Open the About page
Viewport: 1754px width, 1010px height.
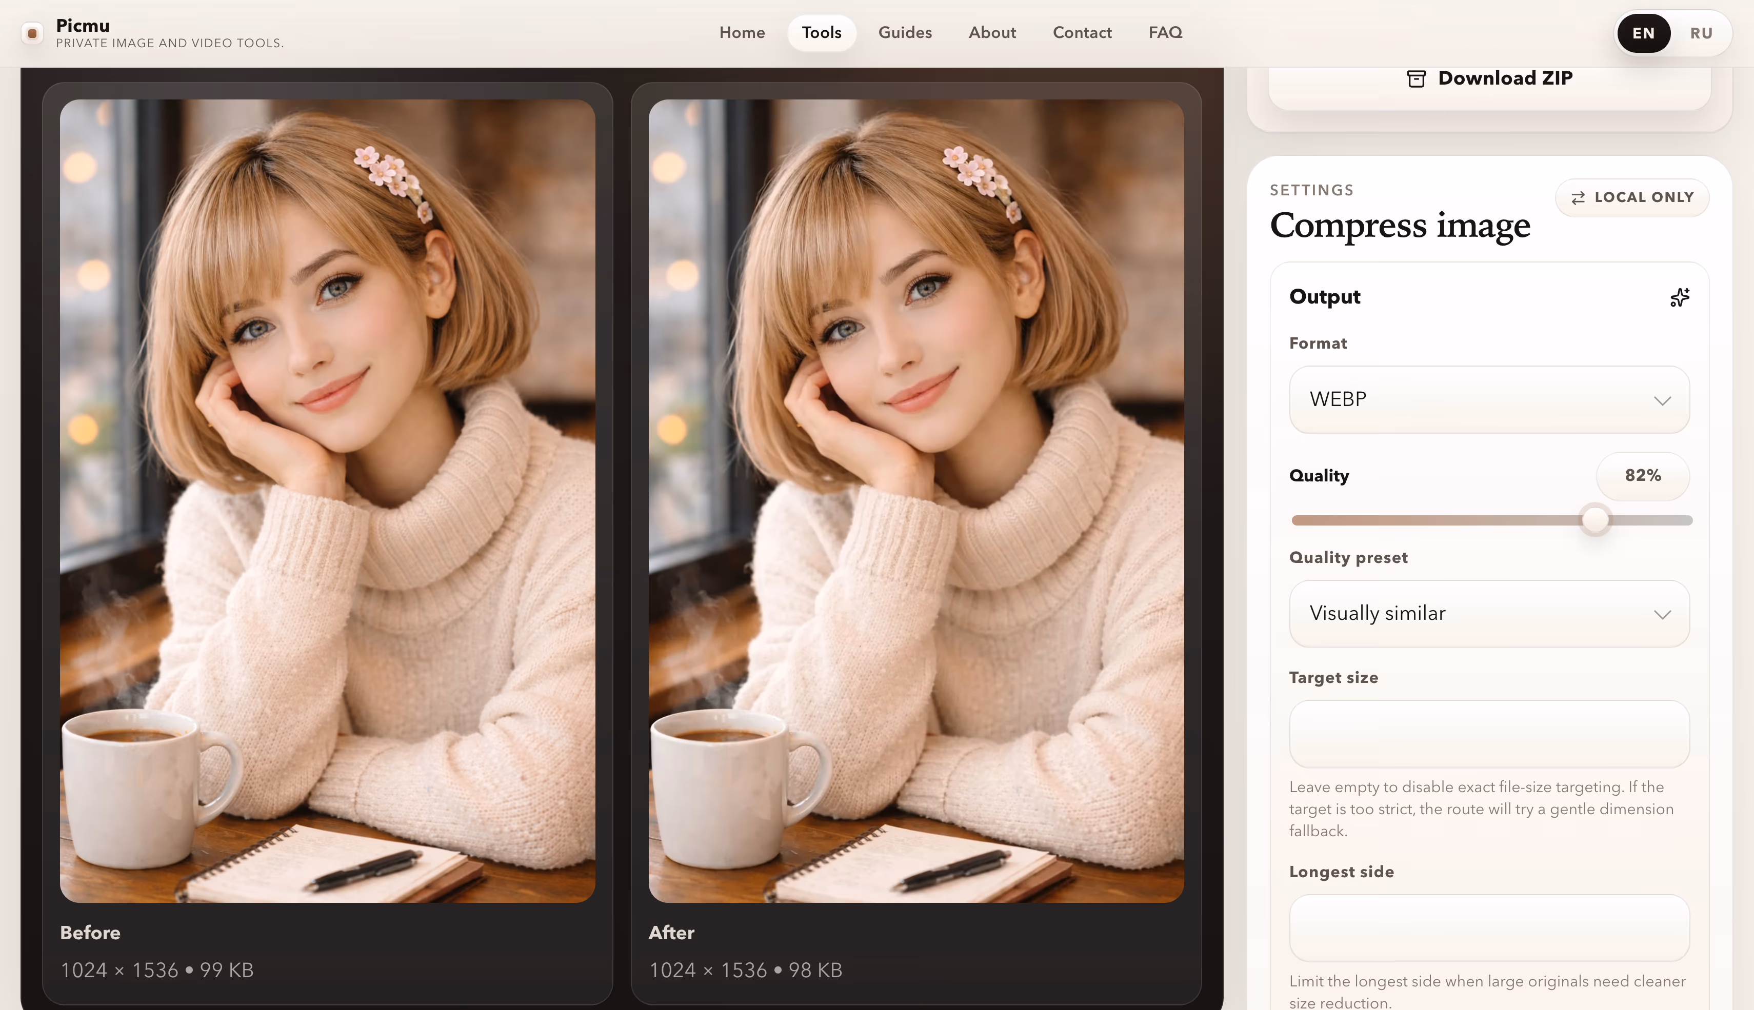click(x=992, y=33)
